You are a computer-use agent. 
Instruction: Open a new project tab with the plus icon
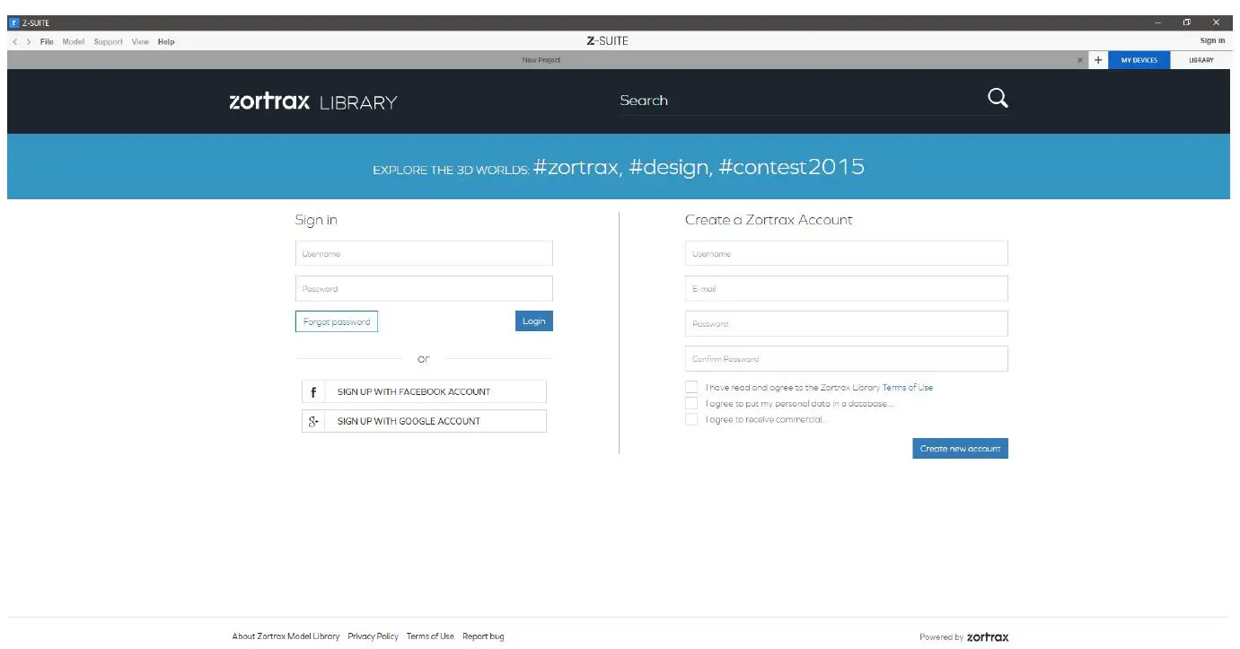(1099, 59)
